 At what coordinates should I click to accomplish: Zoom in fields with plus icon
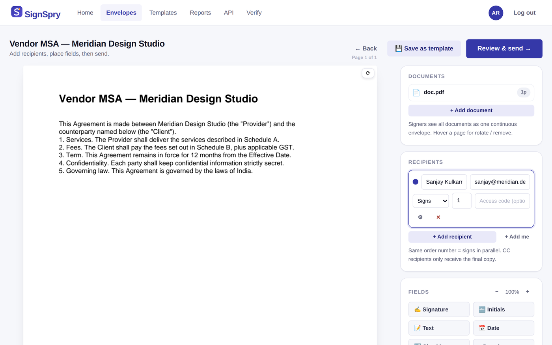(x=528, y=291)
